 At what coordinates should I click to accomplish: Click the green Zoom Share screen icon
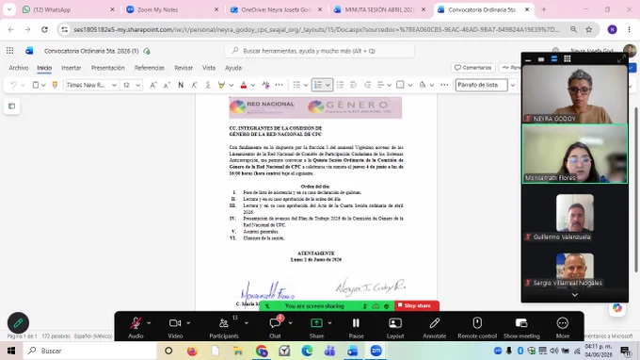[316, 323]
